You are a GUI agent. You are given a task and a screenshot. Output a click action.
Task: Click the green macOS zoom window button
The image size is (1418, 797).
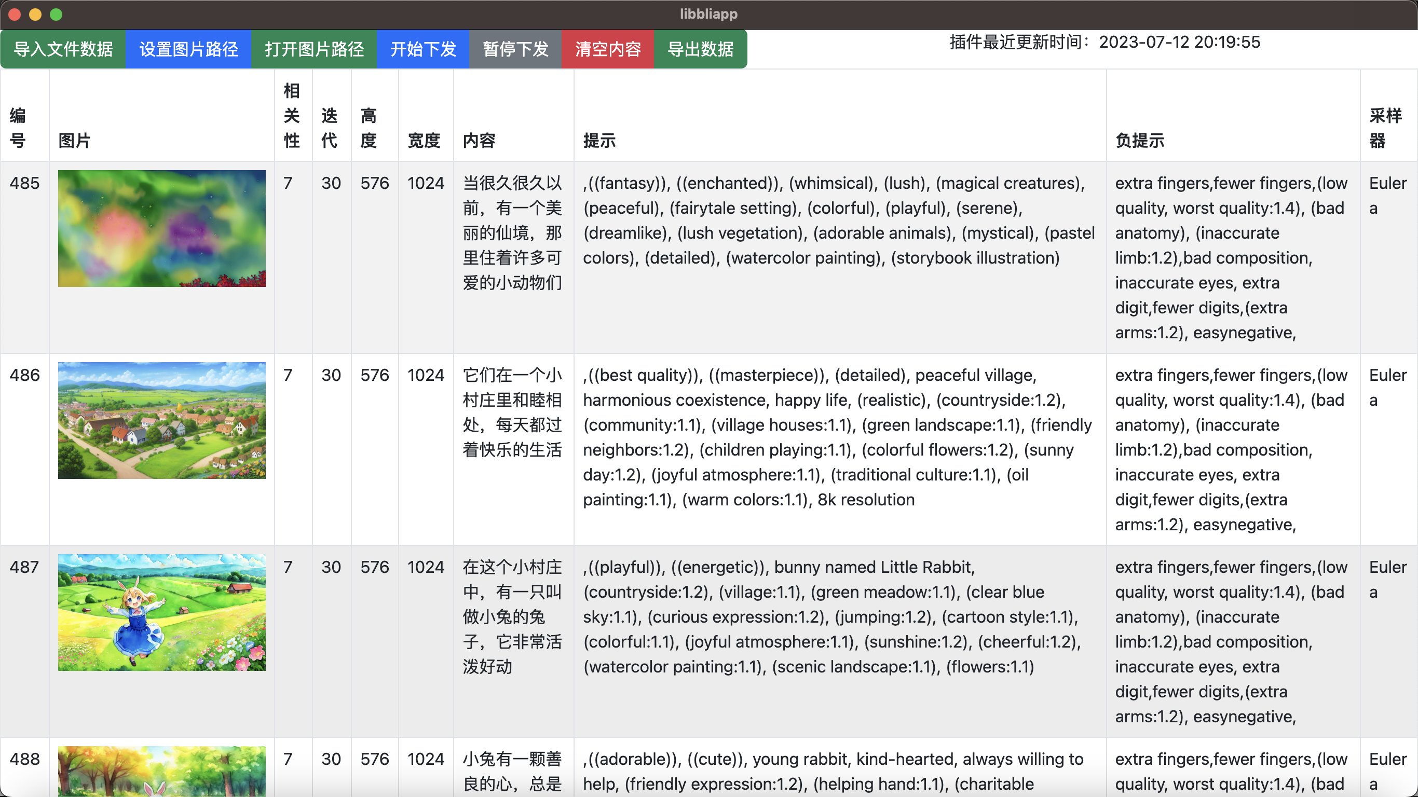(x=56, y=15)
